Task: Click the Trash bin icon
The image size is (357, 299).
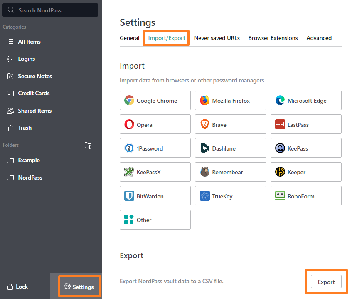Action: click(10, 128)
